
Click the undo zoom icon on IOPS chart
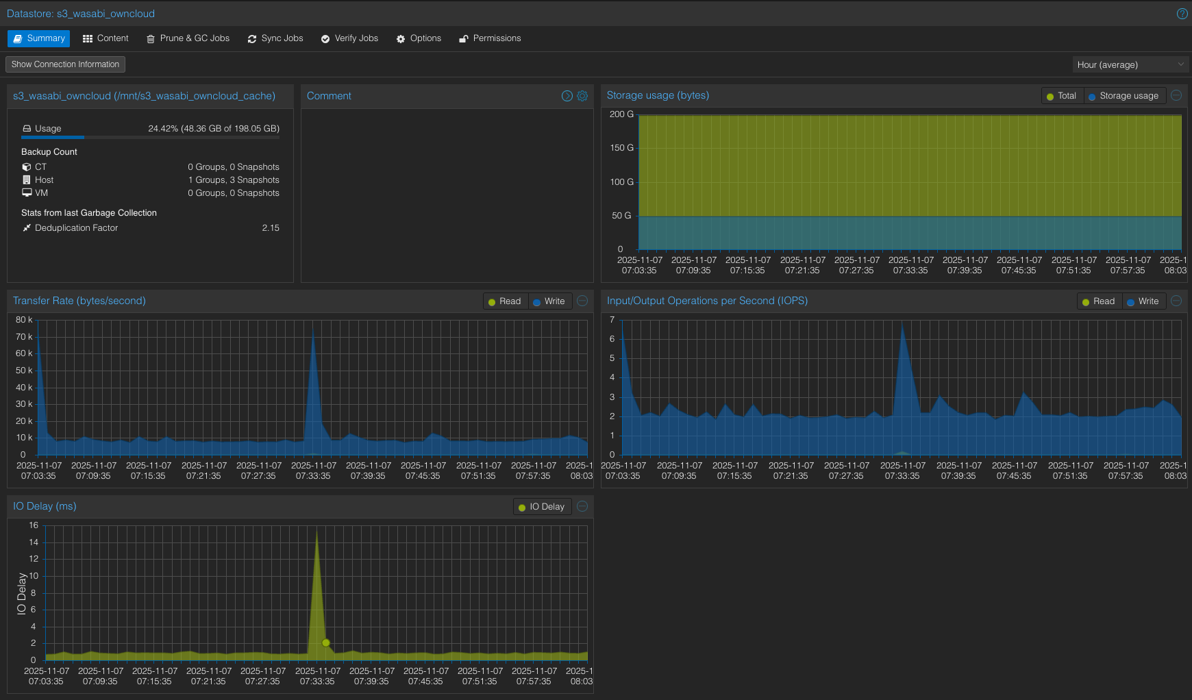(1176, 301)
